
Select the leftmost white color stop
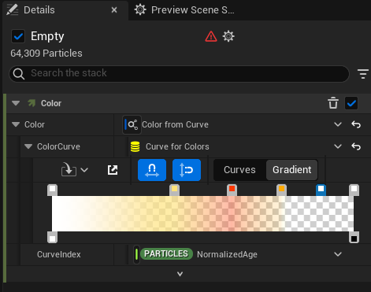point(52,190)
